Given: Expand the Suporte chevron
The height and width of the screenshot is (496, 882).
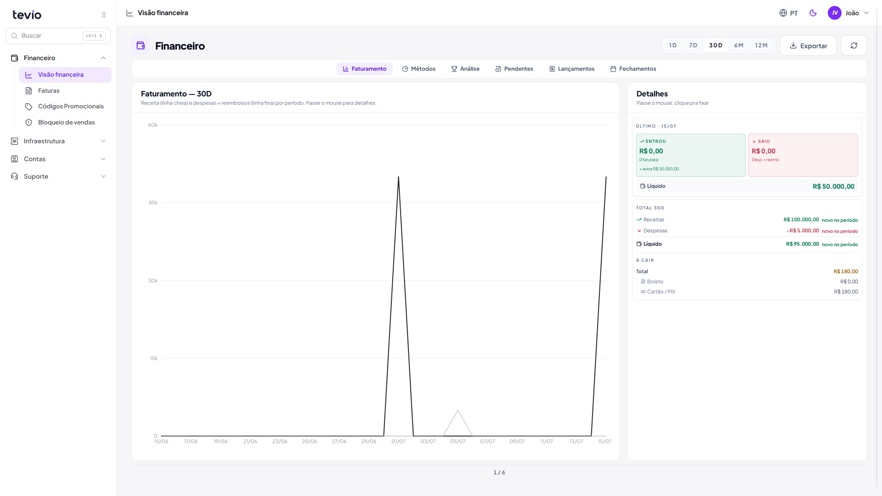Looking at the screenshot, I should (x=103, y=176).
